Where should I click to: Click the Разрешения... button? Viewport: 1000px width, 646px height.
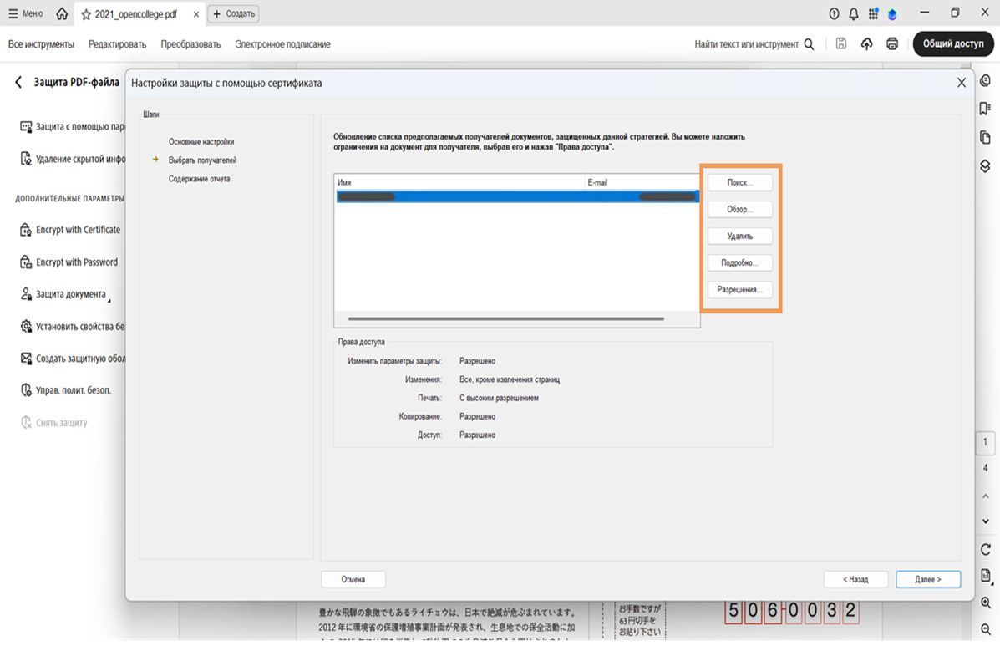pyautogui.click(x=740, y=289)
